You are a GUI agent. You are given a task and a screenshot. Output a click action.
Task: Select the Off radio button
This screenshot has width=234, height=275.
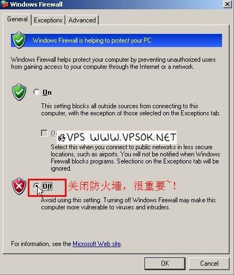[x=37, y=186]
